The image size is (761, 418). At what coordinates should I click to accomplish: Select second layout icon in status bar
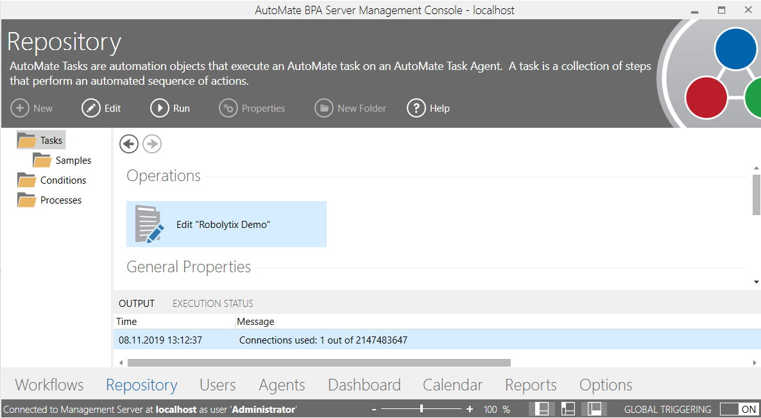click(x=568, y=409)
